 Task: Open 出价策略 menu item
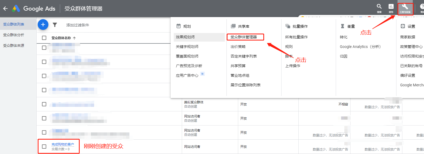(238, 47)
